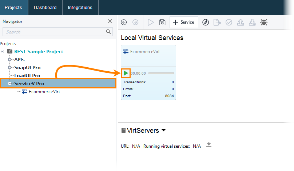Click the VirtServers download icon
Screen dimensions: 294x171
coord(209,144)
